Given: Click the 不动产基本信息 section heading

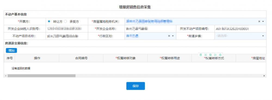Looking at the screenshot, I should pos(16,14).
